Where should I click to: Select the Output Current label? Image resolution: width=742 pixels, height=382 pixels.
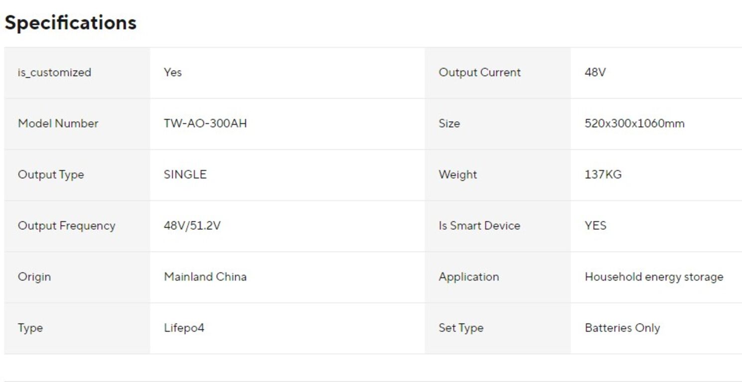(x=479, y=73)
